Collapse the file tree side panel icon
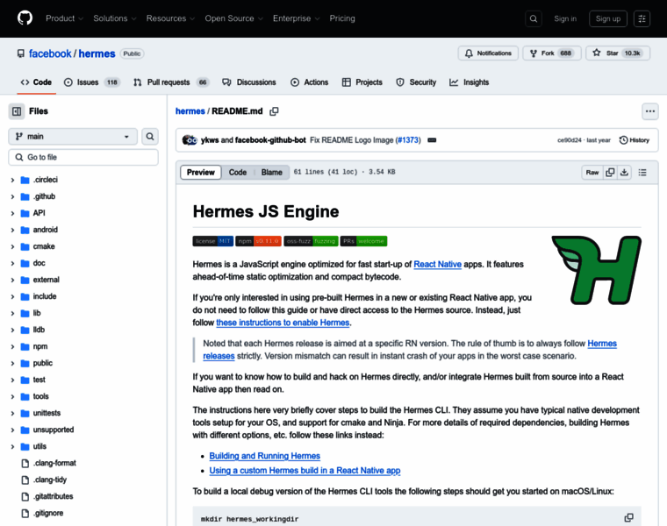The width and height of the screenshot is (667, 526). (17, 111)
